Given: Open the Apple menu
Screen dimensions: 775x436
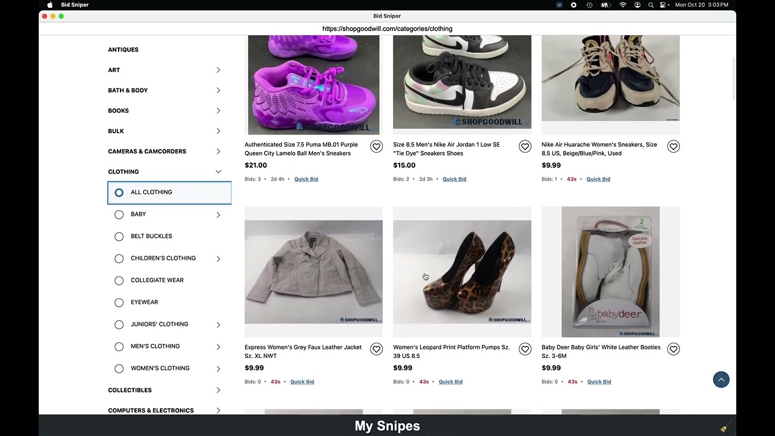Looking at the screenshot, I should click(50, 5).
